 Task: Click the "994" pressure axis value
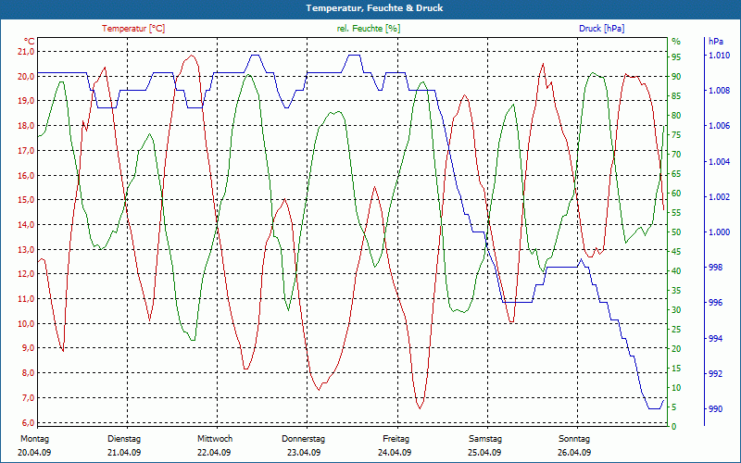coord(716,339)
